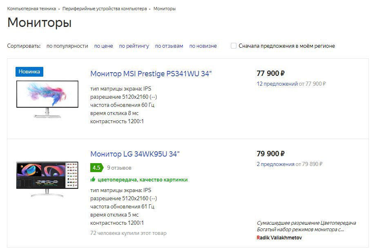
Task: Open 9 отзывов for LG monitor
Action: tap(119, 168)
